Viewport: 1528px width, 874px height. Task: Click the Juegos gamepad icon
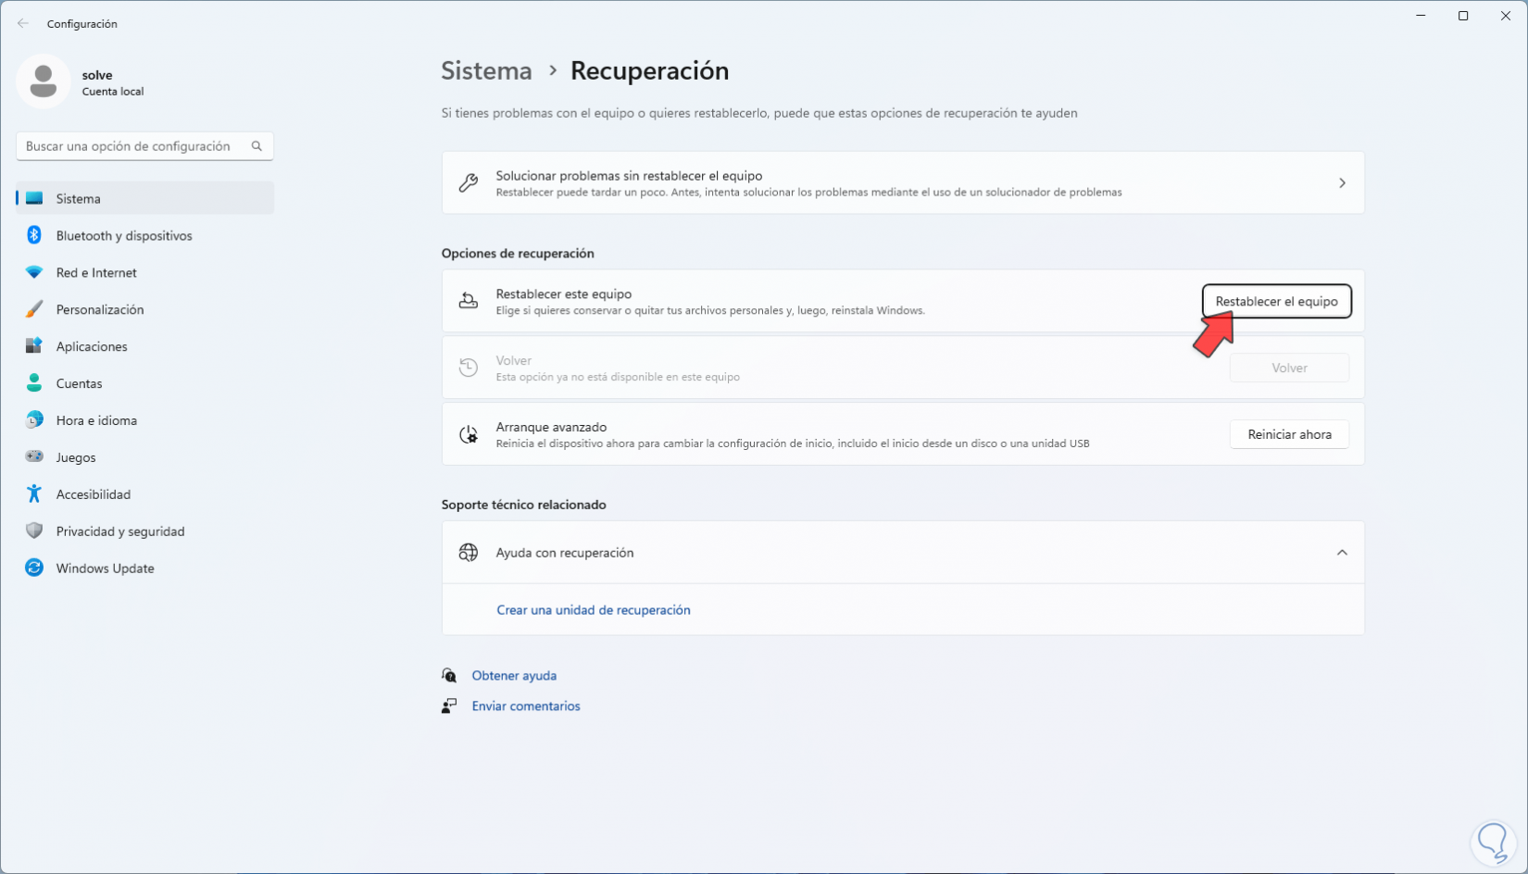[x=34, y=456]
